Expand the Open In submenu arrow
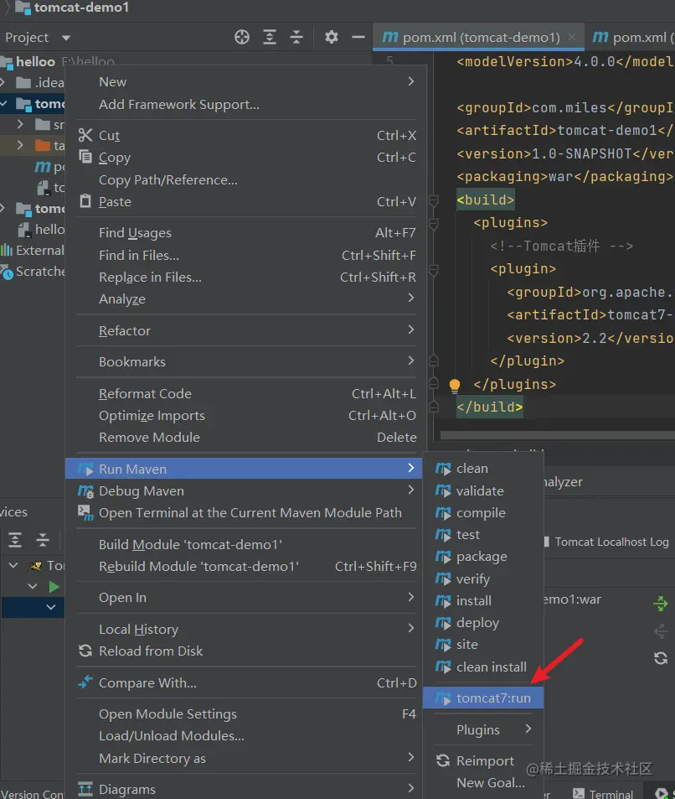Viewport: 675px width, 799px height. click(x=411, y=597)
